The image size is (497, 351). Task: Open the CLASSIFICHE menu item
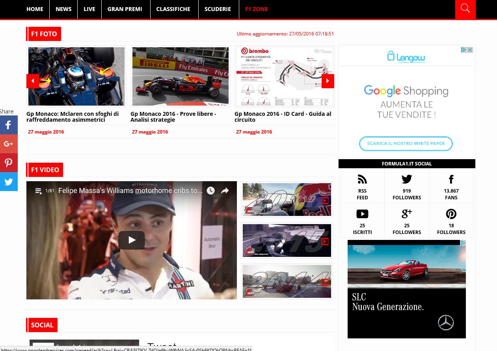pyautogui.click(x=173, y=9)
